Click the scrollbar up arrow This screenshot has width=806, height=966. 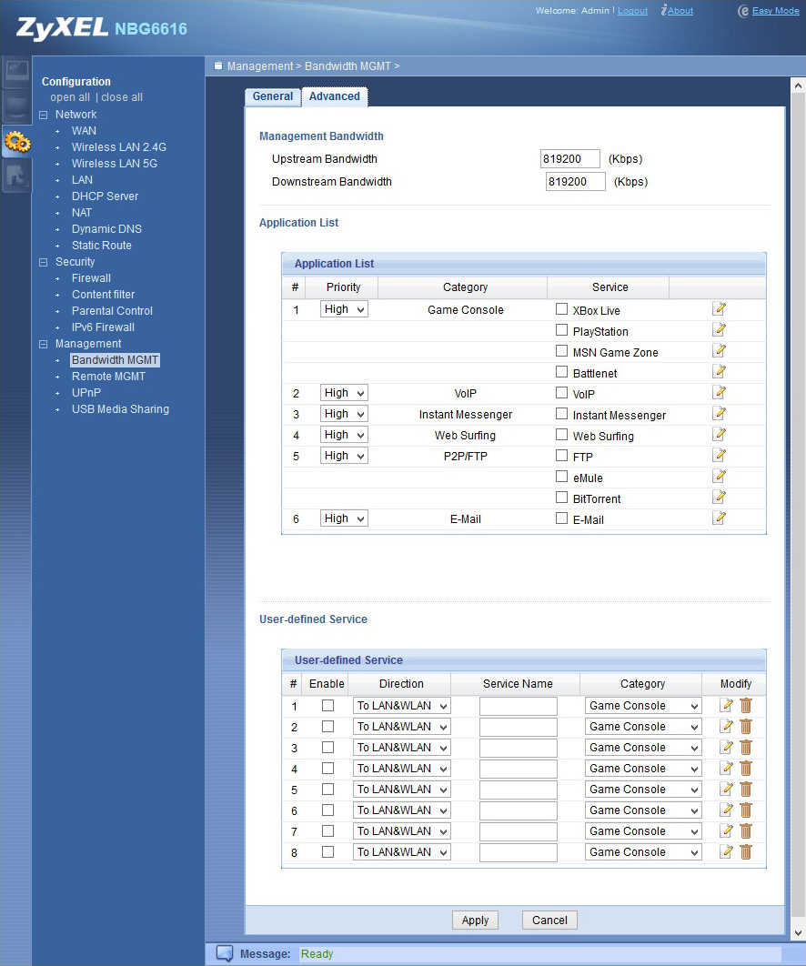tap(798, 86)
